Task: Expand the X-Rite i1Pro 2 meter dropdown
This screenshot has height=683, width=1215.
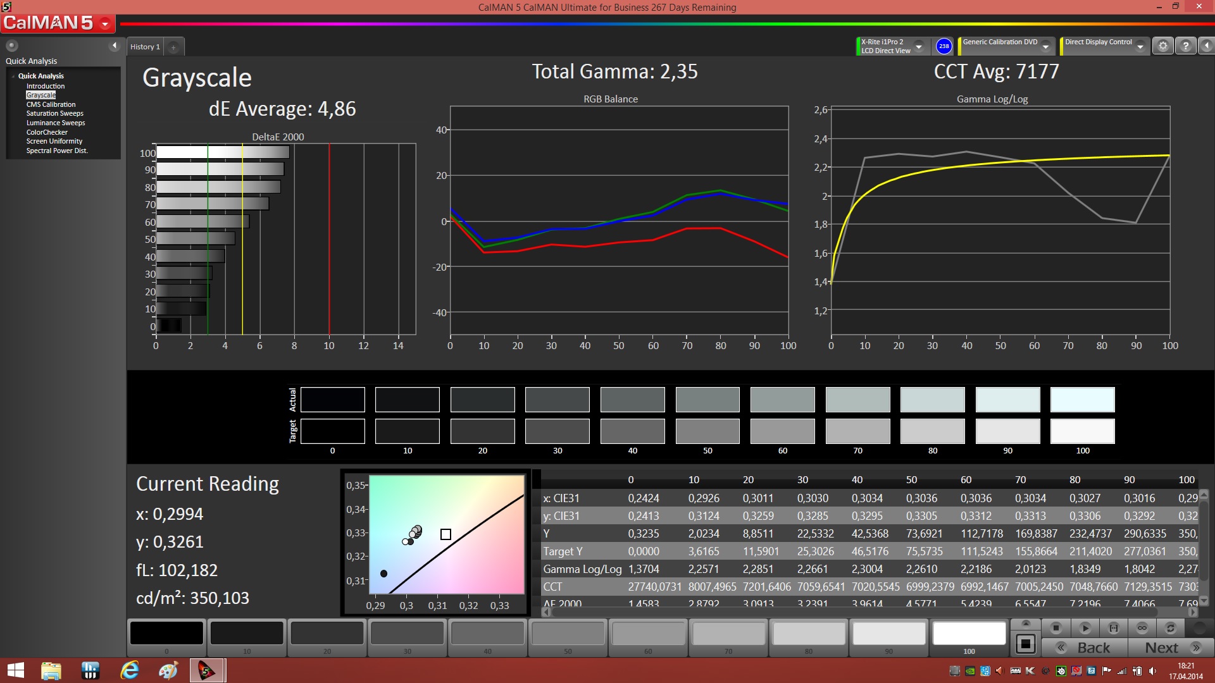Action: (919, 47)
